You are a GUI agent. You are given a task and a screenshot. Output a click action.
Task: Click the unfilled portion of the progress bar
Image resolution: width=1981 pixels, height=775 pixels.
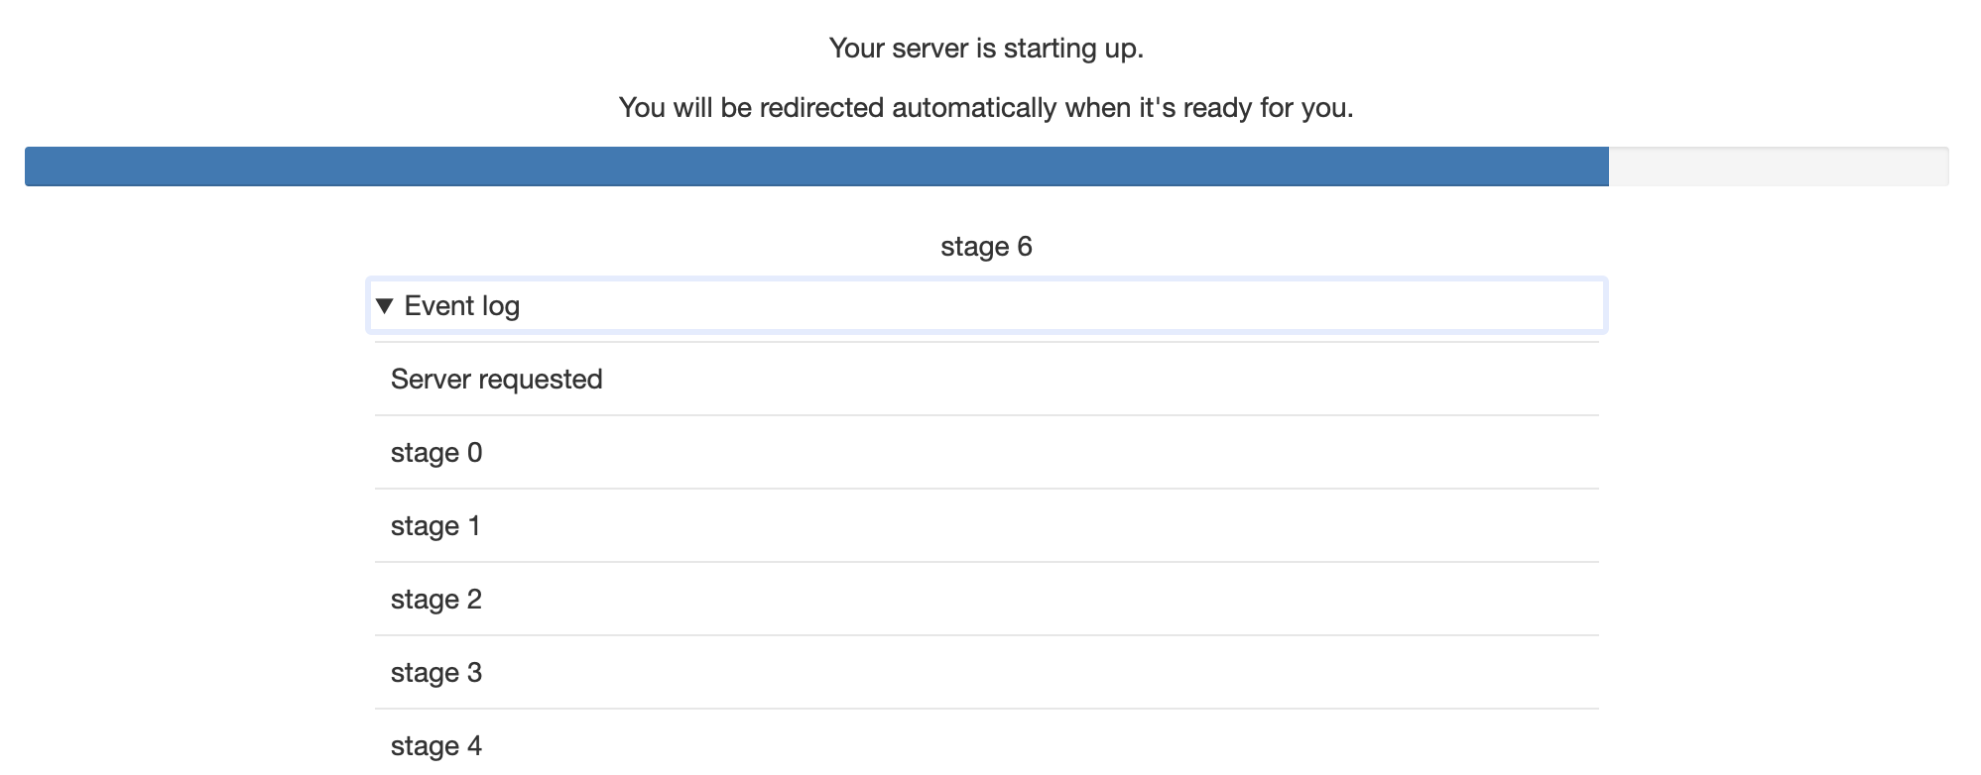1786,166
